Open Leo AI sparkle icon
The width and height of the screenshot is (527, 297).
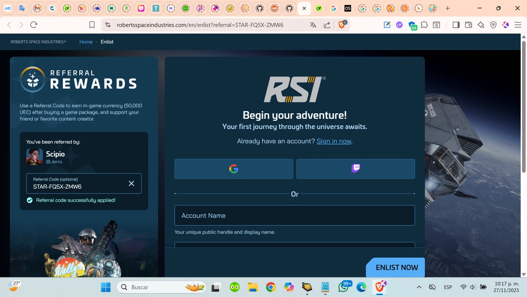tap(481, 25)
